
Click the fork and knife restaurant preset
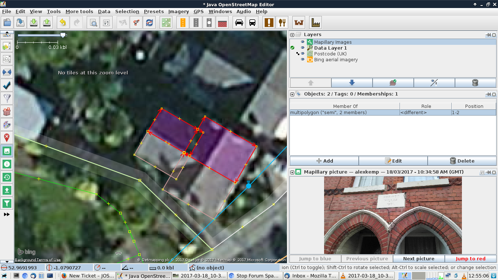[281, 23]
